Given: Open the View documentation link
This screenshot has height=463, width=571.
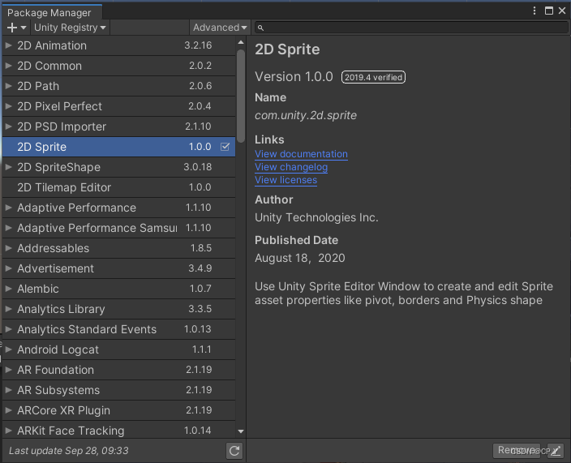Looking at the screenshot, I should 301,154.
